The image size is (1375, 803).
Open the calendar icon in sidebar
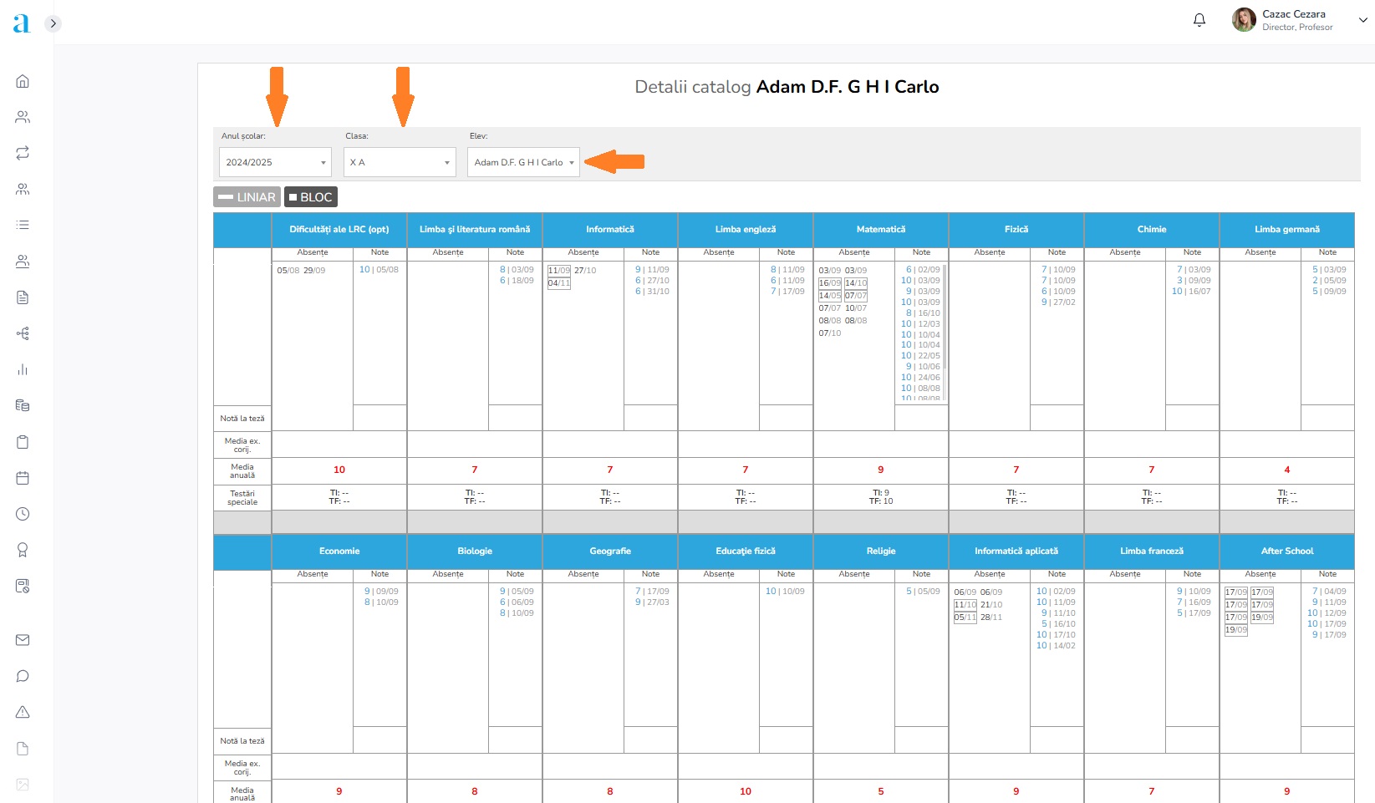(x=23, y=478)
